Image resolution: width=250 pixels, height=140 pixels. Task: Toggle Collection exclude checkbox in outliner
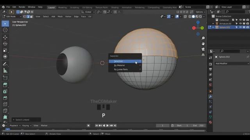click(x=233, y=20)
